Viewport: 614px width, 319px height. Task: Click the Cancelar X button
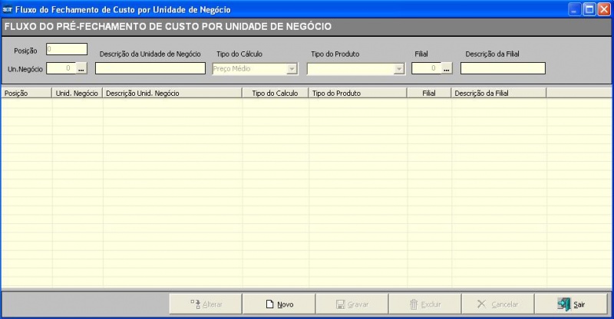click(497, 304)
